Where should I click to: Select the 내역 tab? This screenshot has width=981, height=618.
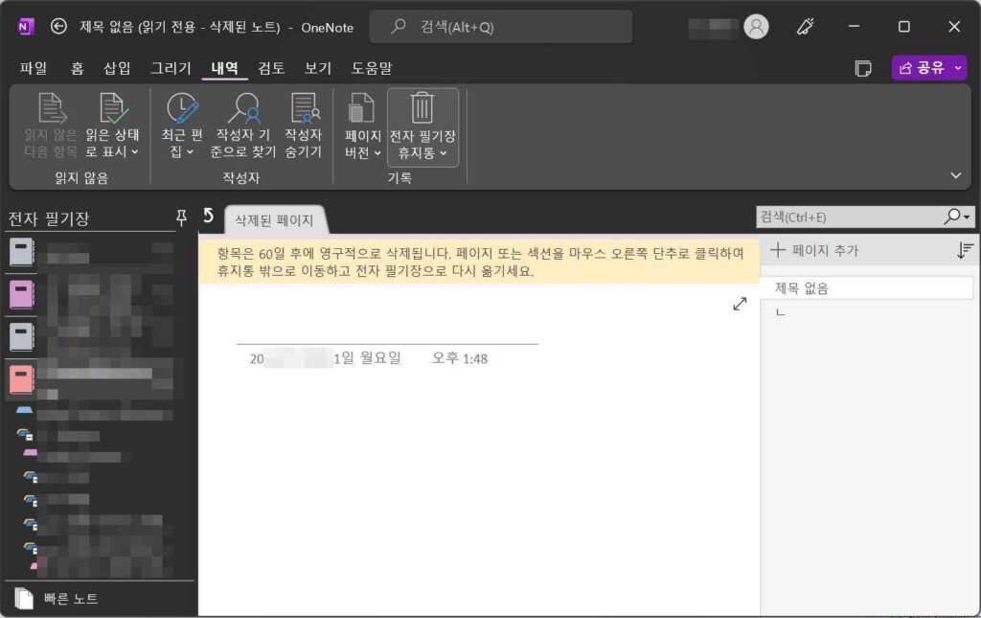point(224,68)
